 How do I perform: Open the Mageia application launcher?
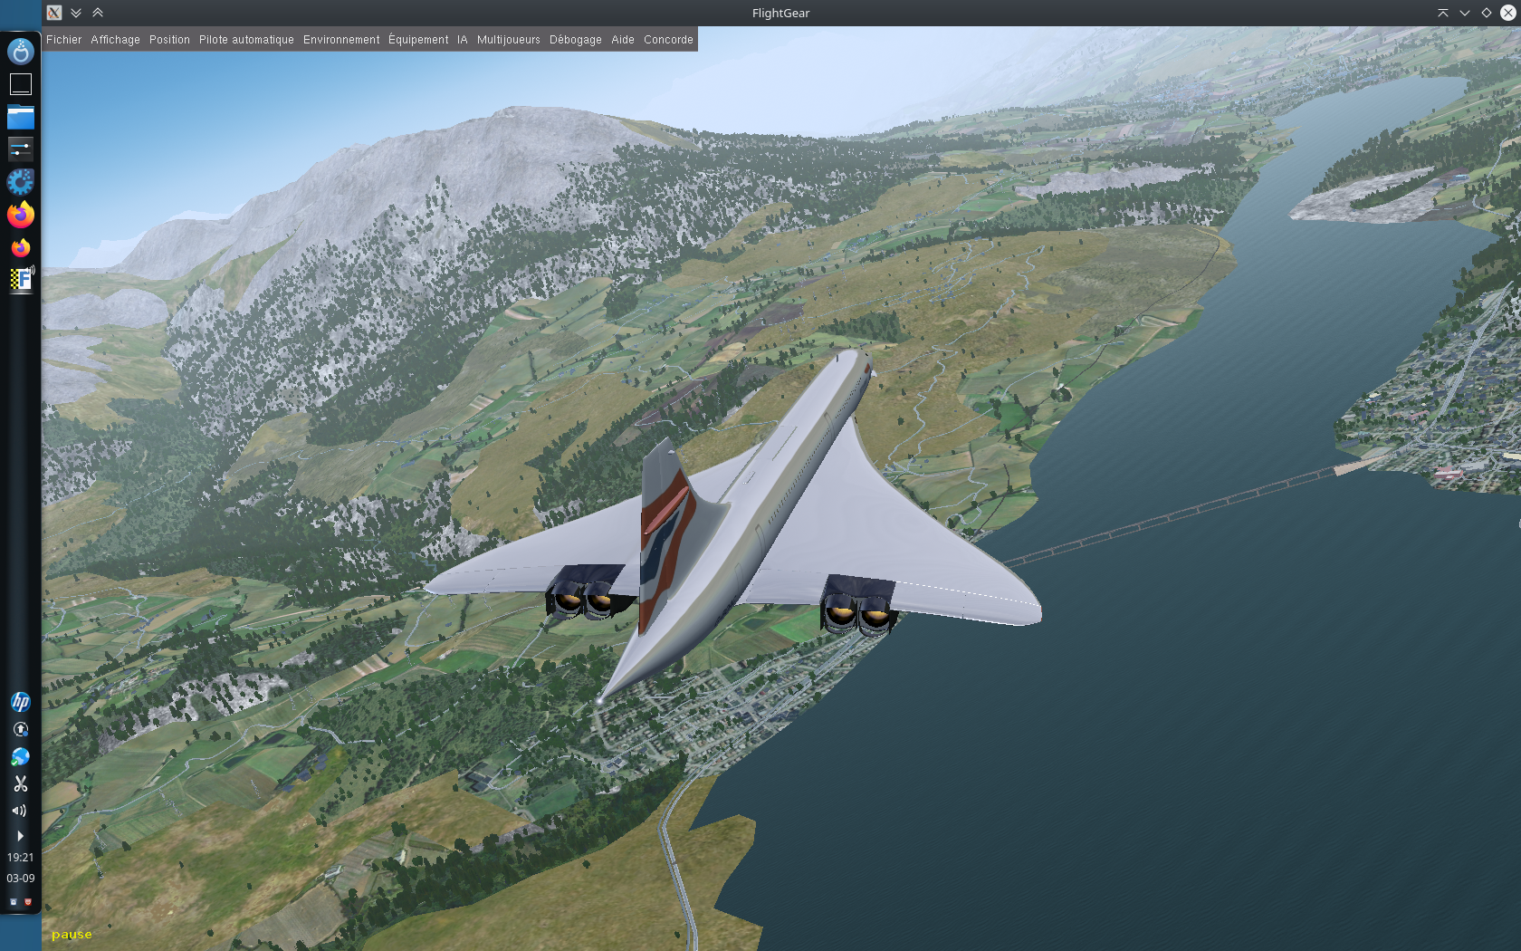(20, 51)
